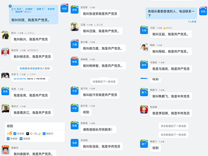Open recipient 徐腾飞 in 发给 list
The height and width of the screenshot is (156, 208).
tap(40, 9)
